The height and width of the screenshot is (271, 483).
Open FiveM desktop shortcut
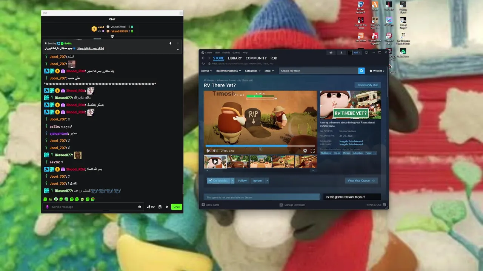375,6
